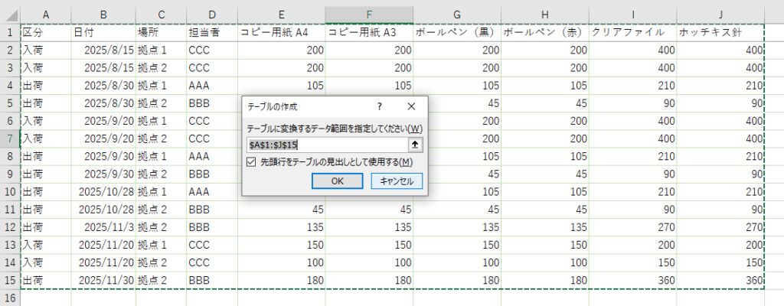Click the コピー用紙 A4 header cell

tap(282, 32)
